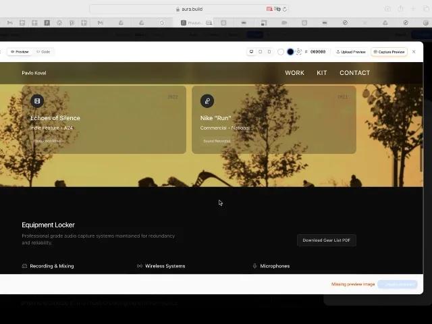
Task: Click the Safari address bar aura.build
Action: (190, 9)
